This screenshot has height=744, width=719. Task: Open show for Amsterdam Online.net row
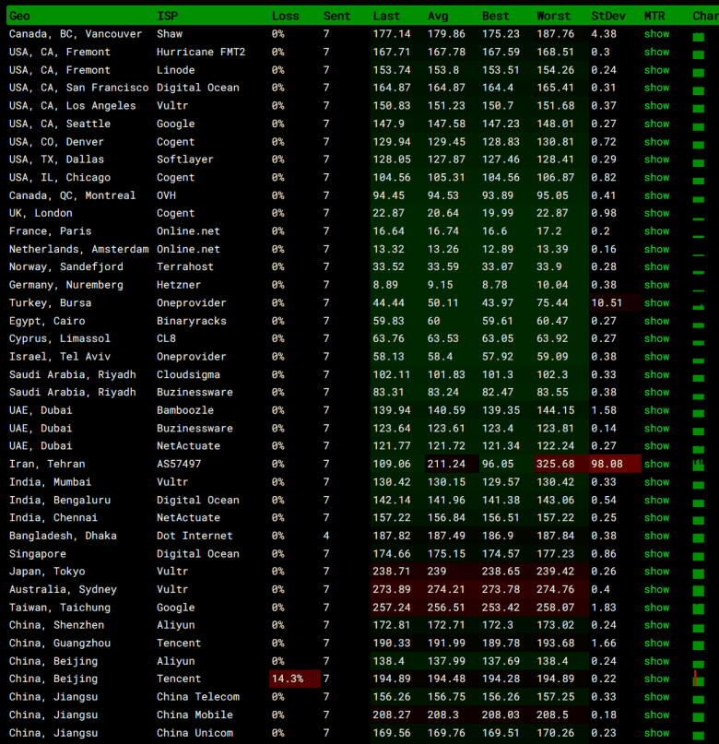pyautogui.click(x=656, y=249)
